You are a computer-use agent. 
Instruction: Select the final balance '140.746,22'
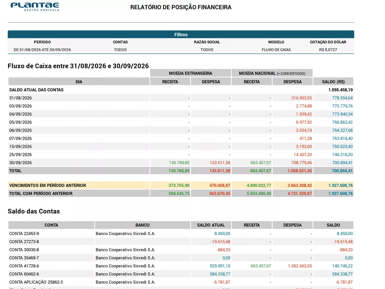tap(342, 266)
